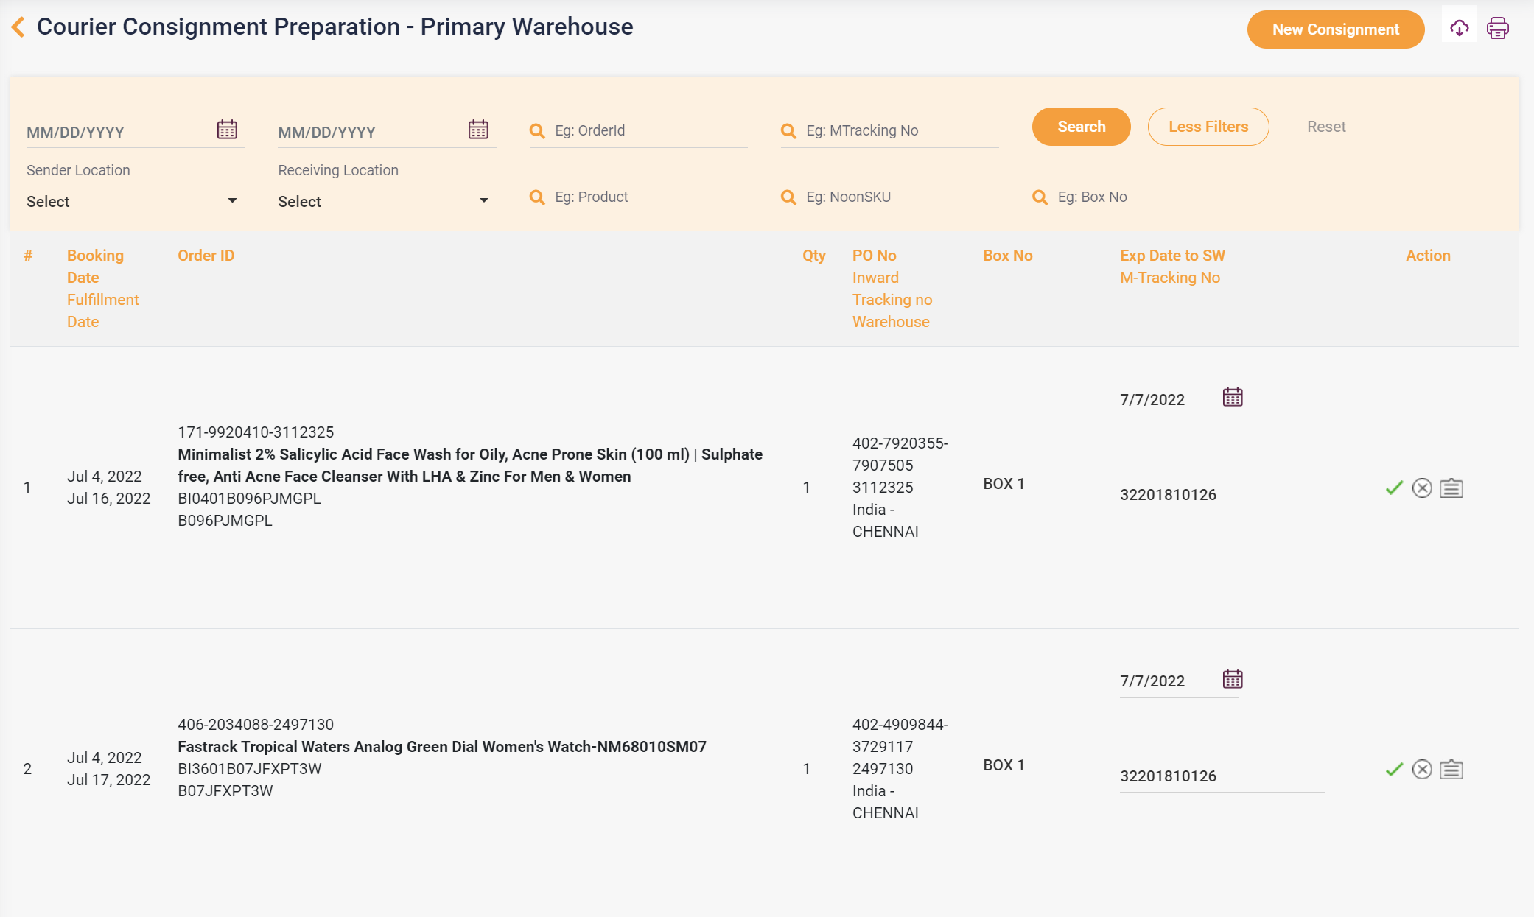This screenshot has width=1534, height=917.
Task: Select Sender Location dropdown
Action: pyautogui.click(x=130, y=201)
